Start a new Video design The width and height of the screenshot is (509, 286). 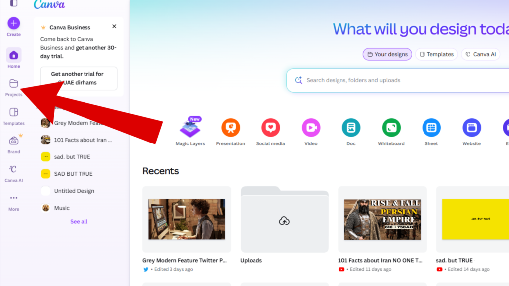click(x=311, y=128)
